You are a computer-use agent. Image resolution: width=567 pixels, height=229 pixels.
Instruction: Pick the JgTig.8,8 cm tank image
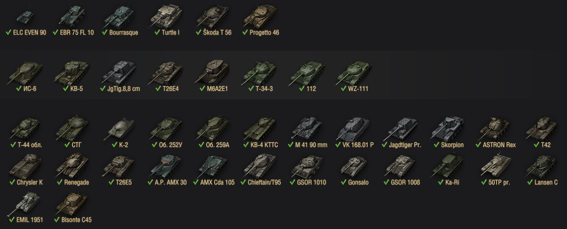[x=120, y=72]
